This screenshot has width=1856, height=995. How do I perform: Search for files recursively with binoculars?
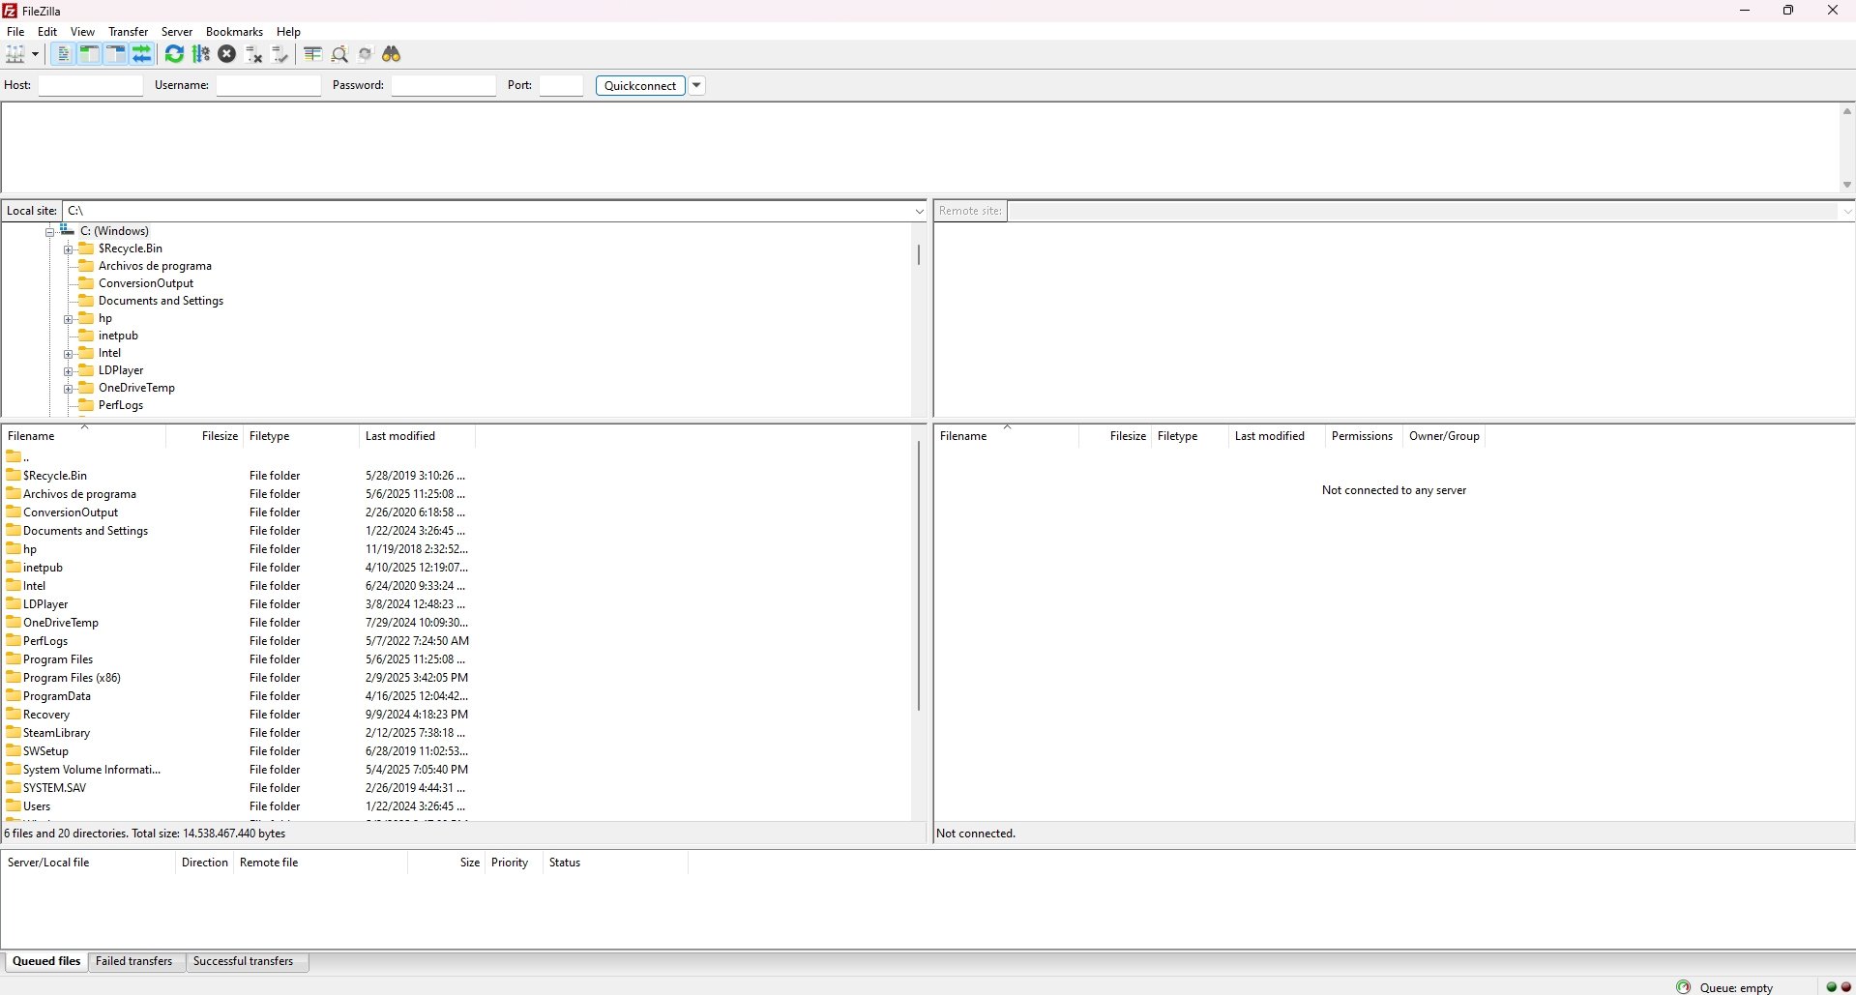[392, 54]
